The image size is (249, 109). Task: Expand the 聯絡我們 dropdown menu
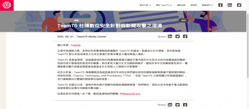208,5
